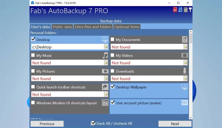Click the c:\Desktop path field
The height and width of the screenshot is (128, 222).
tap(68, 47)
